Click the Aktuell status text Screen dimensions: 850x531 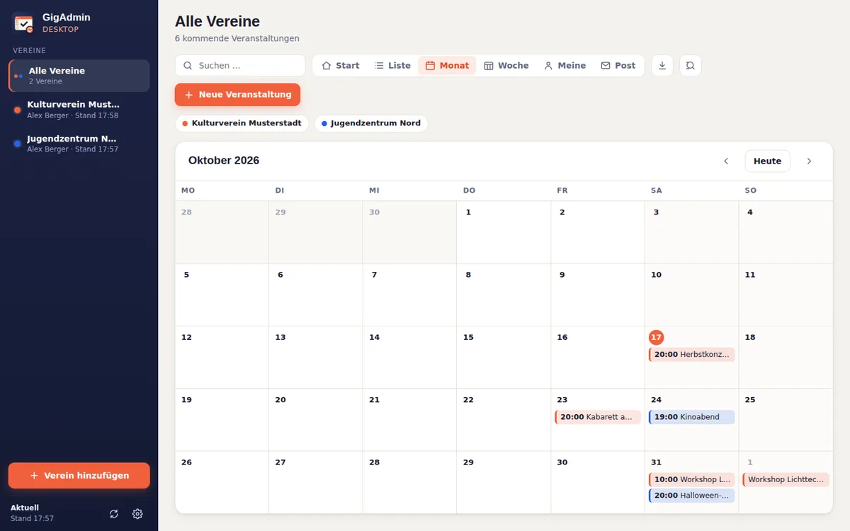25,508
